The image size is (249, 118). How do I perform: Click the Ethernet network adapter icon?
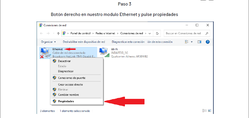click(45, 53)
